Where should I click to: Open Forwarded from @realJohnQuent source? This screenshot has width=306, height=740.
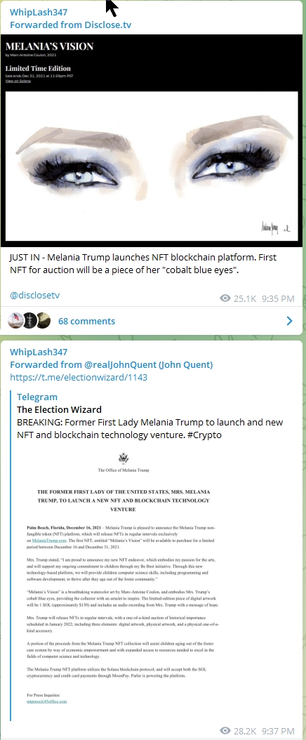tap(112, 364)
